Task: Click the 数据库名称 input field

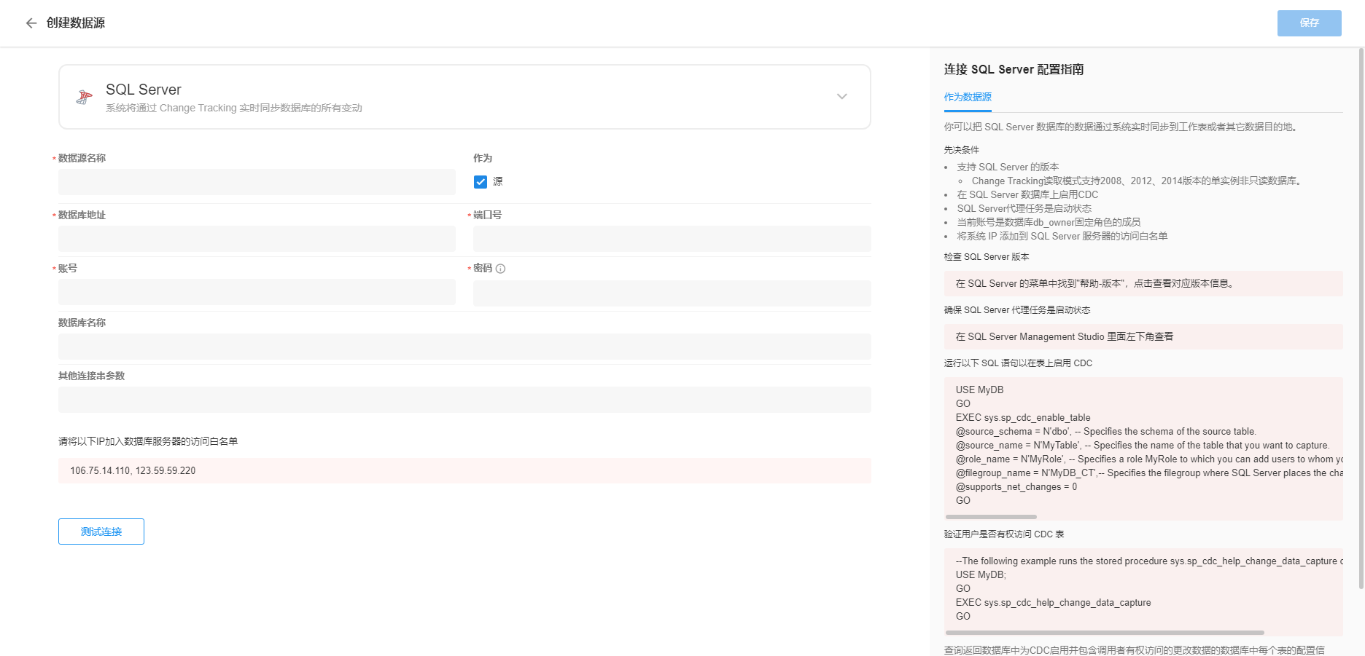Action: pos(464,347)
